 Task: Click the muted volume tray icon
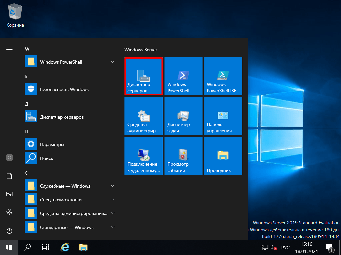pyautogui.click(x=274, y=247)
